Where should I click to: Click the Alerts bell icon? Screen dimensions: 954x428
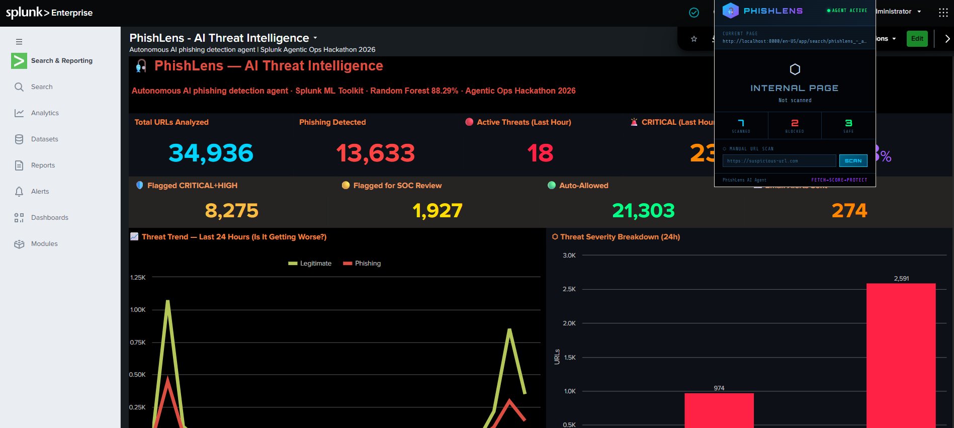tap(19, 192)
